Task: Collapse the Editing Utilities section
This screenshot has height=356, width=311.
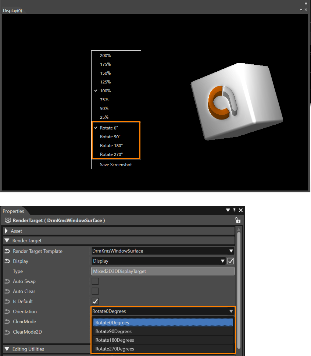Action: (7, 349)
